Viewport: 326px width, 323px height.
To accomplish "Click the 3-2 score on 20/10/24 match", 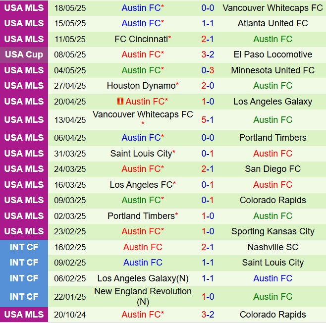I will point(208,315).
